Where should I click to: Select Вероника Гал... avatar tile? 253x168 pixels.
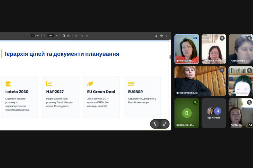187,113
